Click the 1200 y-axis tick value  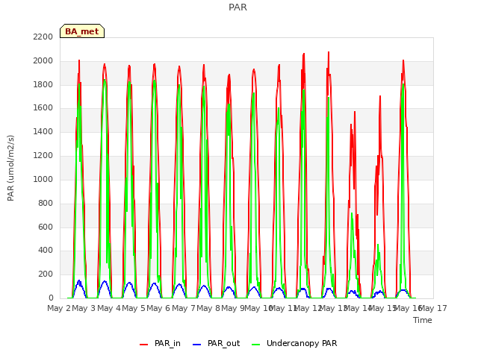coord(43,155)
